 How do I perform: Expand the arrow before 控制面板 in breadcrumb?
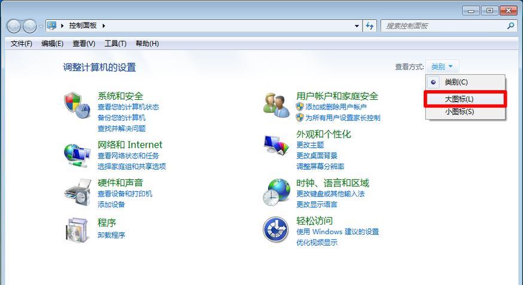(62, 26)
